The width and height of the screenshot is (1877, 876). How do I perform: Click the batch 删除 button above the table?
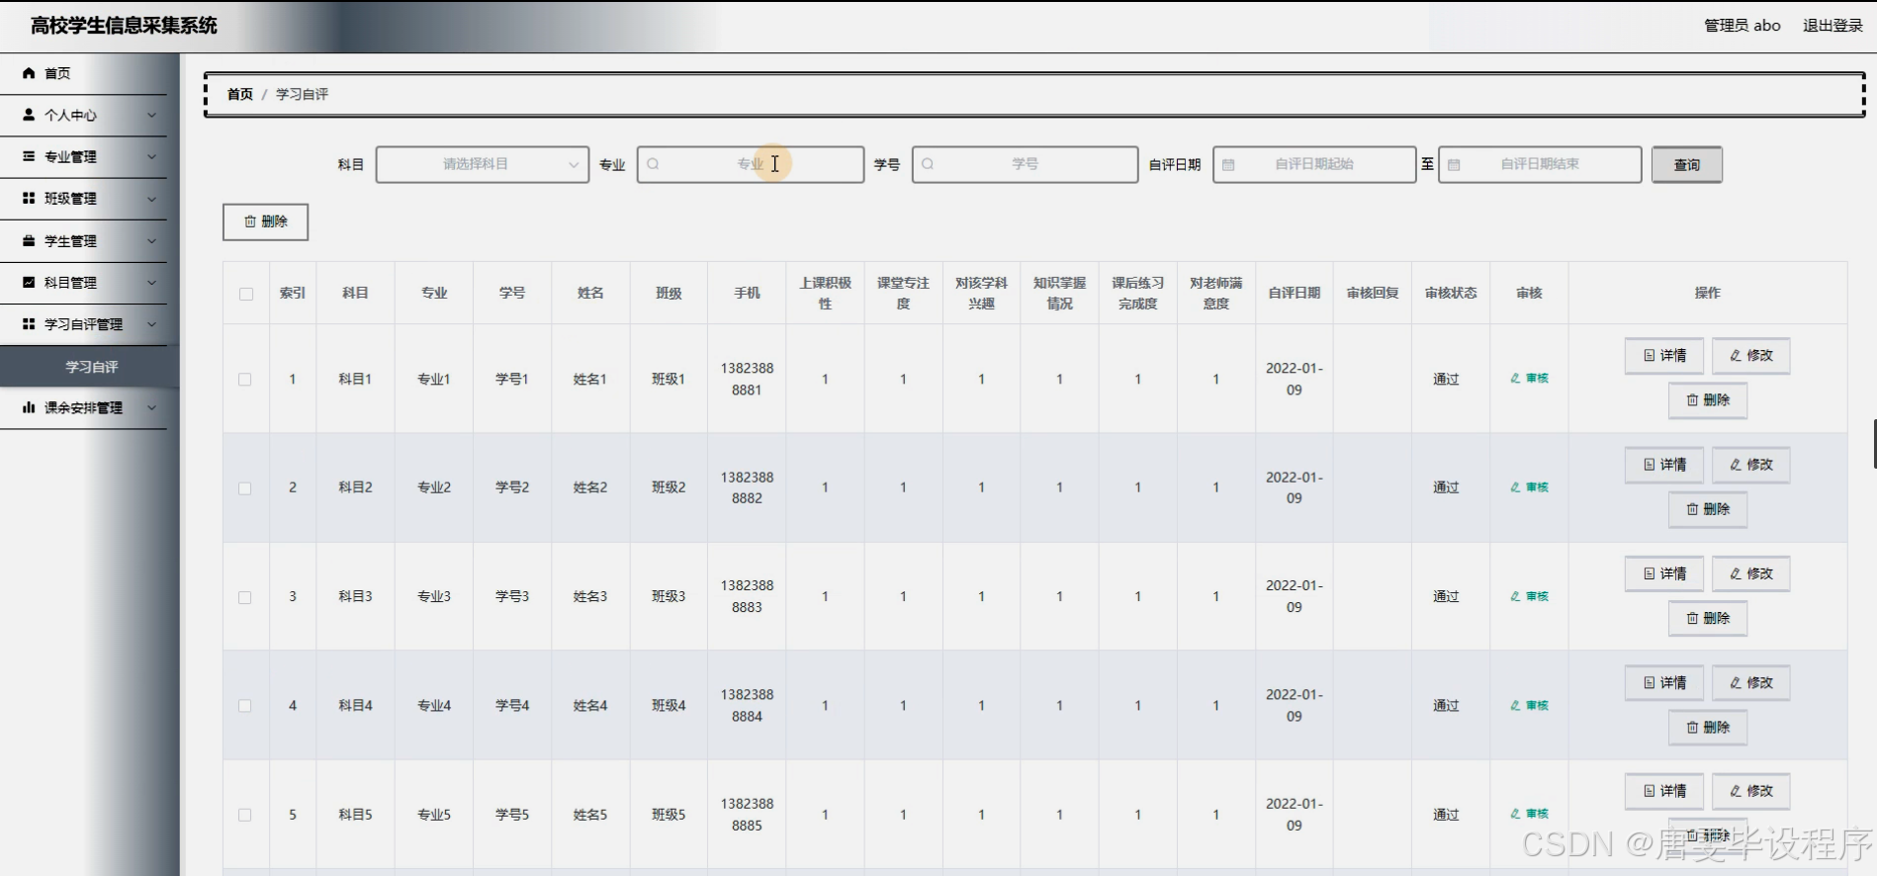tap(265, 221)
